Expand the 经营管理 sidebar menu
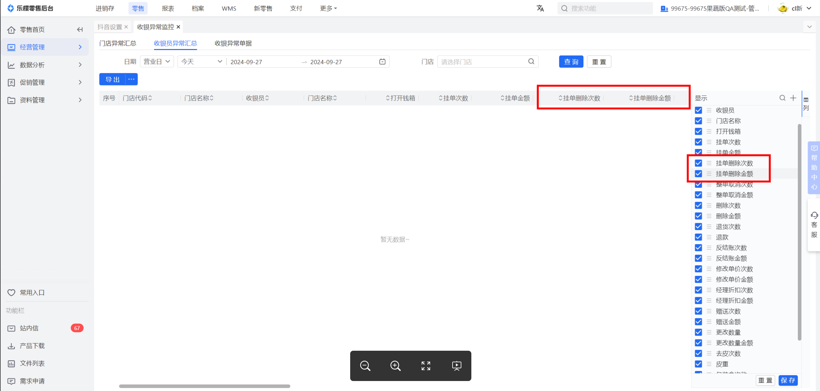Image resolution: width=820 pixels, height=391 pixels. point(45,47)
